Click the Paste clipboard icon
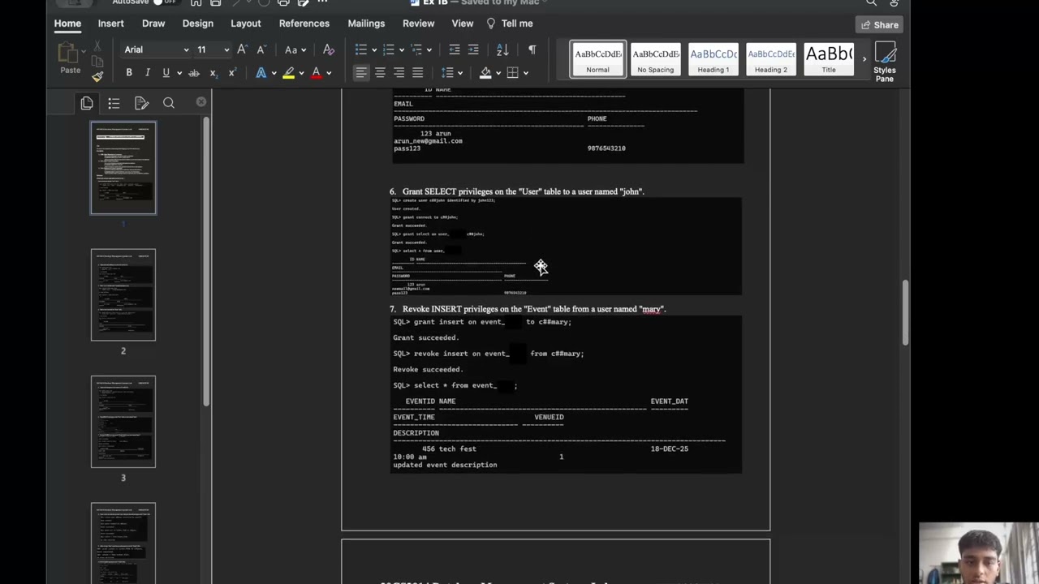This screenshot has width=1039, height=584. (68, 54)
